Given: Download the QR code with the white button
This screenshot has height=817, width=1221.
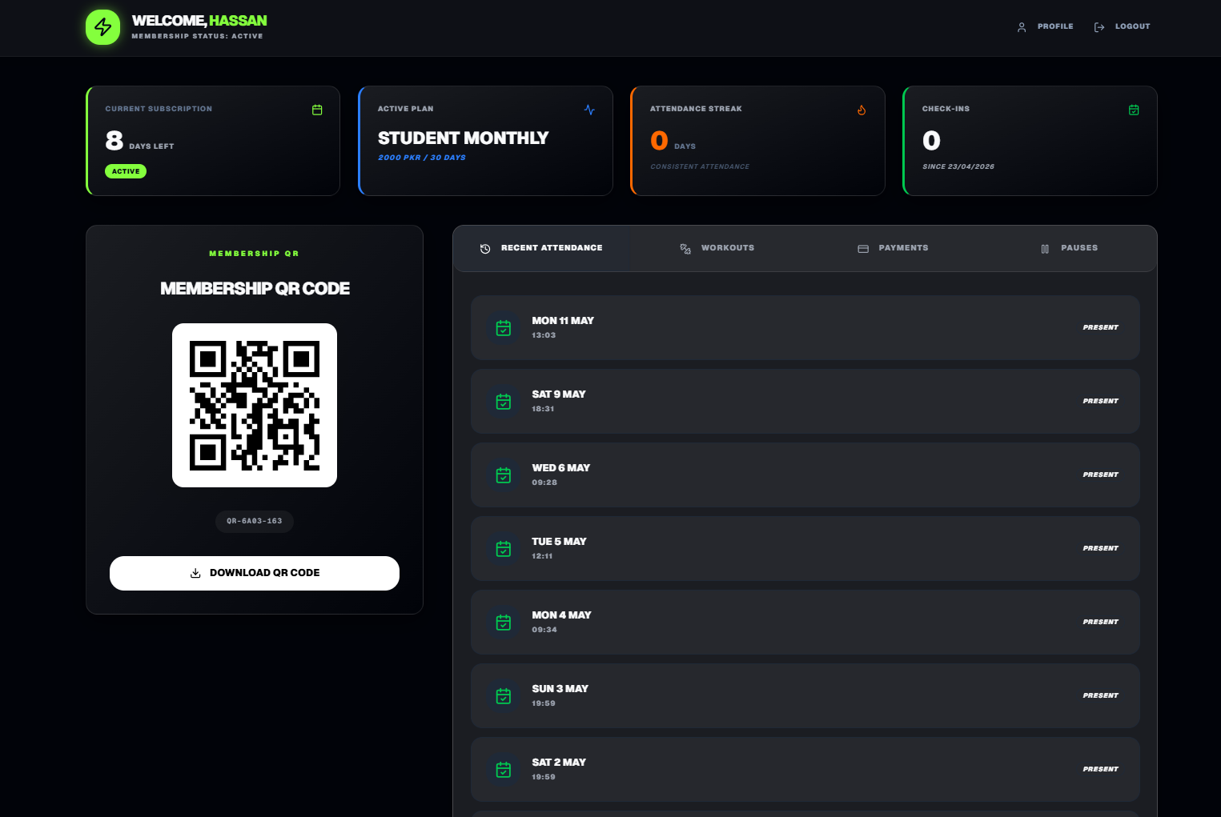Looking at the screenshot, I should click(x=255, y=573).
